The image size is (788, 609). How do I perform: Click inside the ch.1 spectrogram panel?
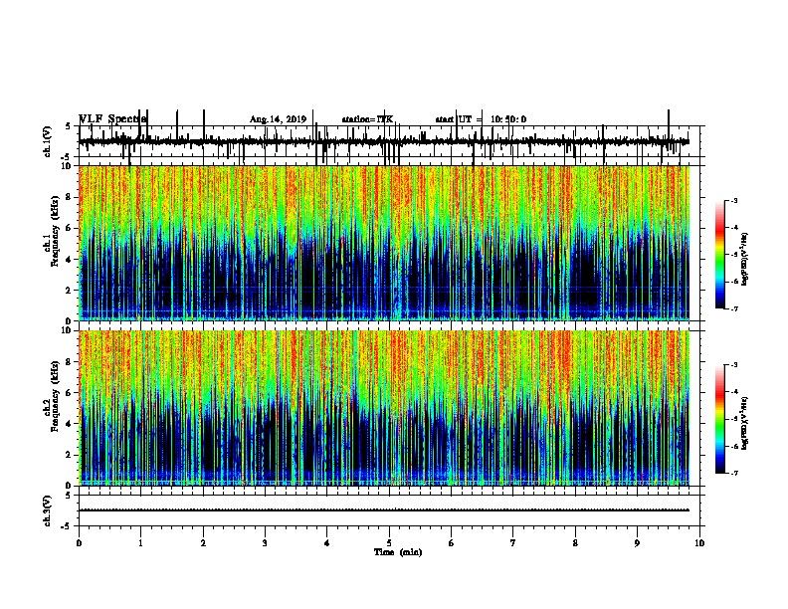point(384,243)
